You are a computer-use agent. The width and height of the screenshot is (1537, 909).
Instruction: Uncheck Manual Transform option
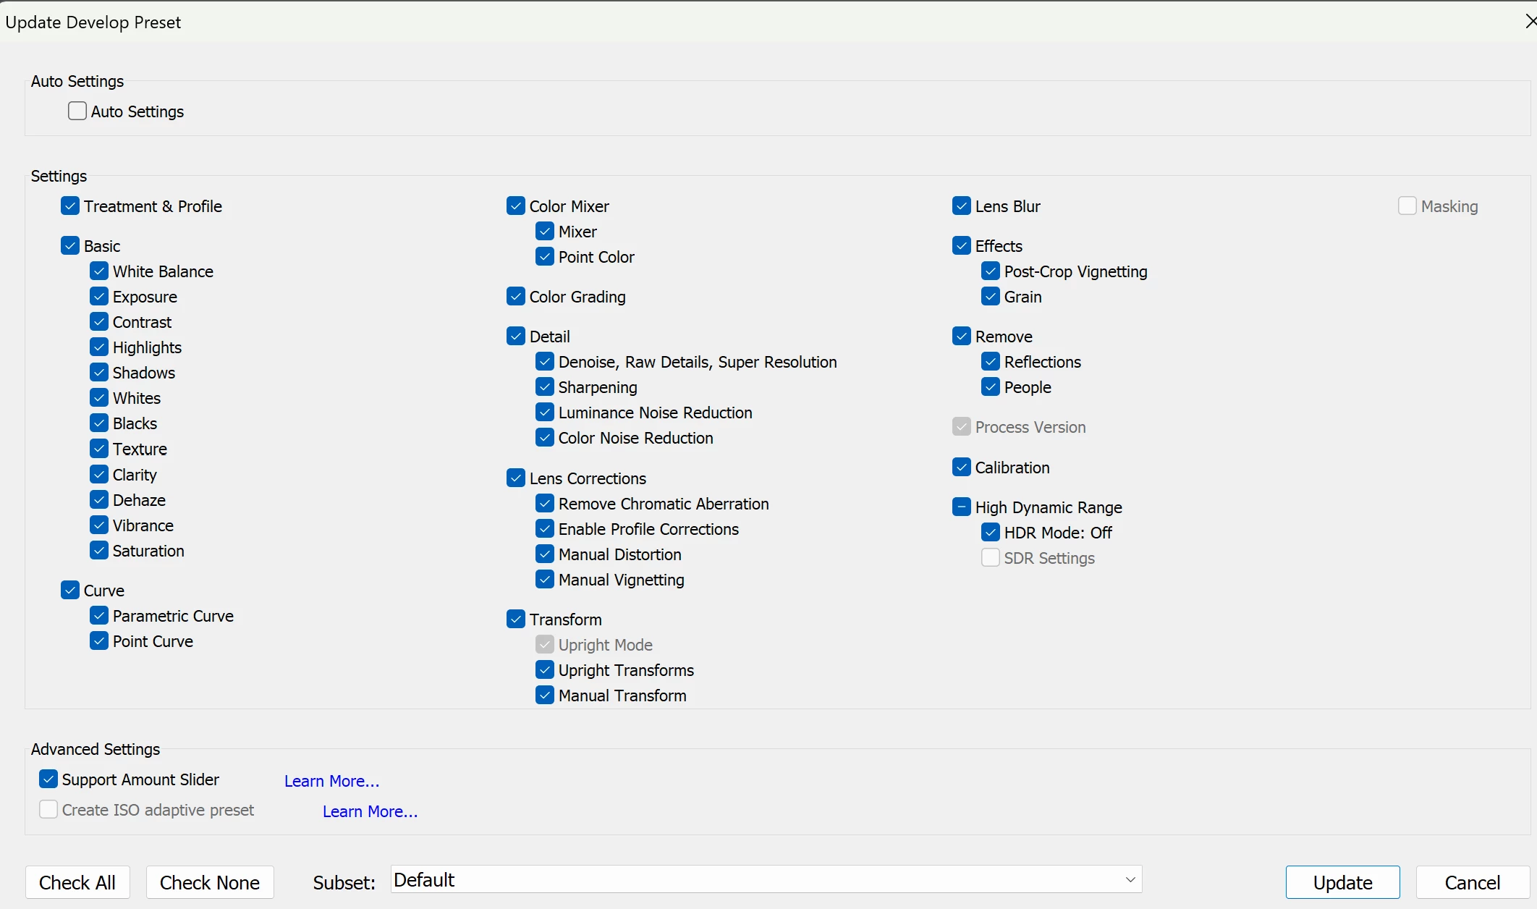(x=545, y=696)
